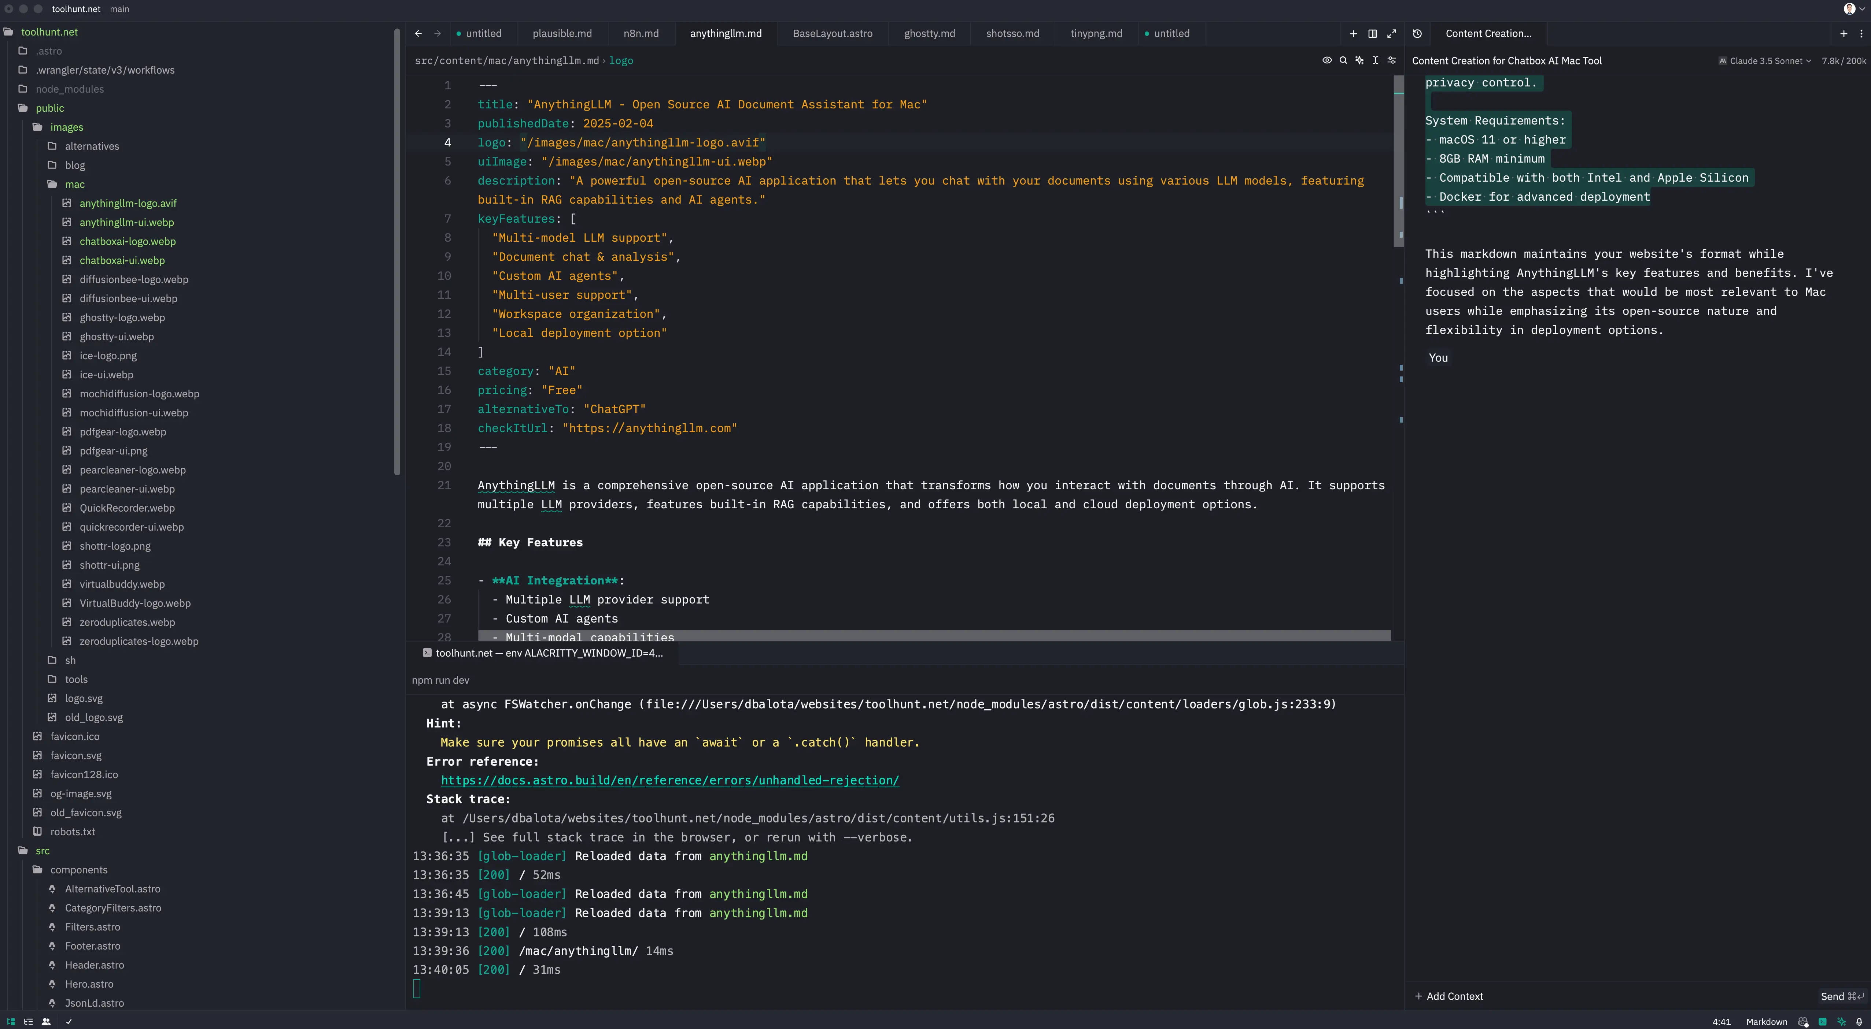The height and width of the screenshot is (1029, 1871).
Task: Open the project panel icon in the status bar
Action: [x=11, y=1022]
